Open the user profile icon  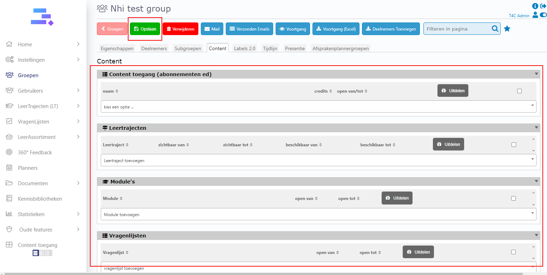pos(535,15)
